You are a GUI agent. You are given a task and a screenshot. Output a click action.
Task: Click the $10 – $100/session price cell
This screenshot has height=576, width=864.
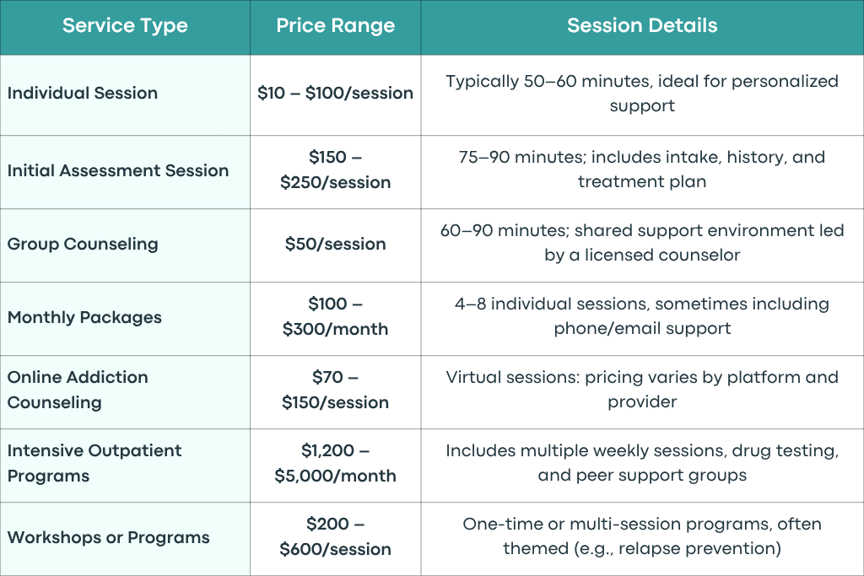pos(336,93)
